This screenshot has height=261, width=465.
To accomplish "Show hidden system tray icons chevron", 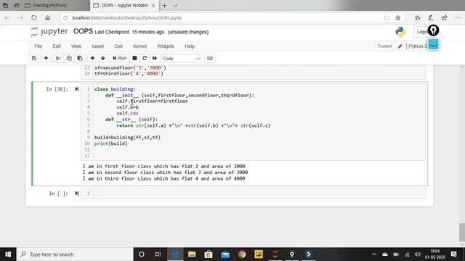I will 374,254.
